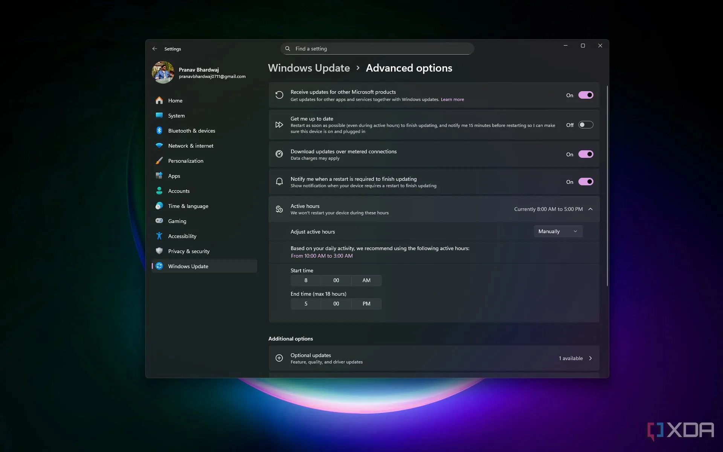Select Privacy & security
This screenshot has height=452, width=723.
pyautogui.click(x=204, y=251)
